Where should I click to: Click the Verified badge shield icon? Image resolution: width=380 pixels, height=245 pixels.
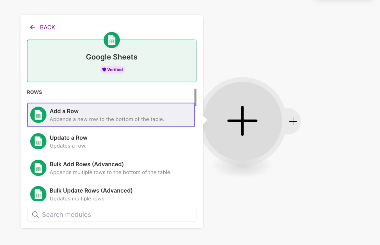coord(104,69)
